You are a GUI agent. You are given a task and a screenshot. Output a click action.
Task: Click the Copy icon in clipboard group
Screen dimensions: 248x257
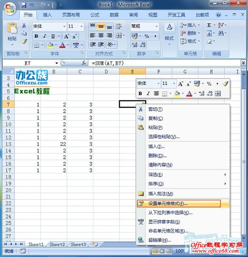pyautogui.click(x=24, y=33)
